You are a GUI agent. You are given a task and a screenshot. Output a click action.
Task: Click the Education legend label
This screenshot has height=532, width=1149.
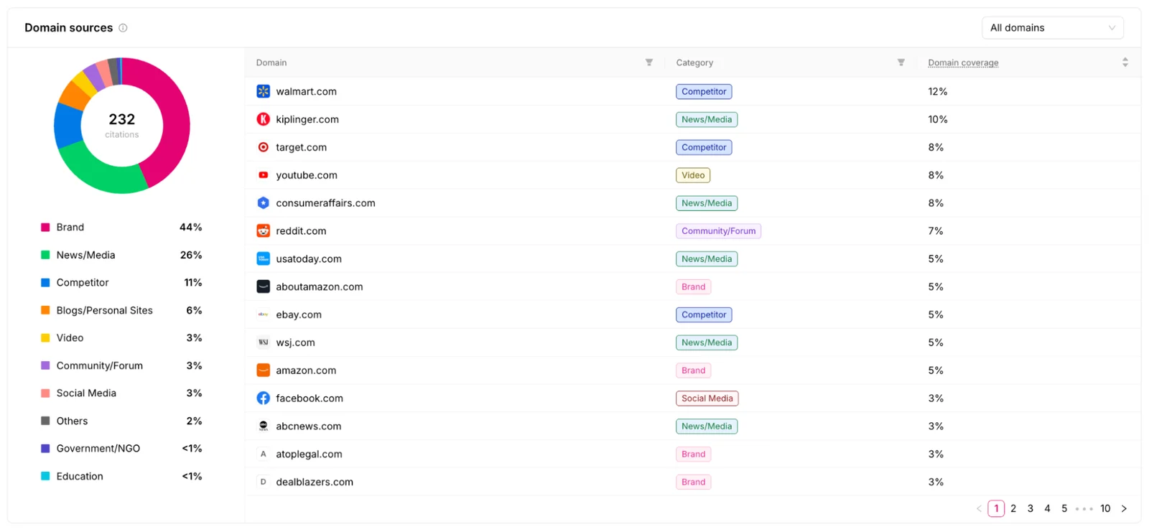[x=80, y=476]
